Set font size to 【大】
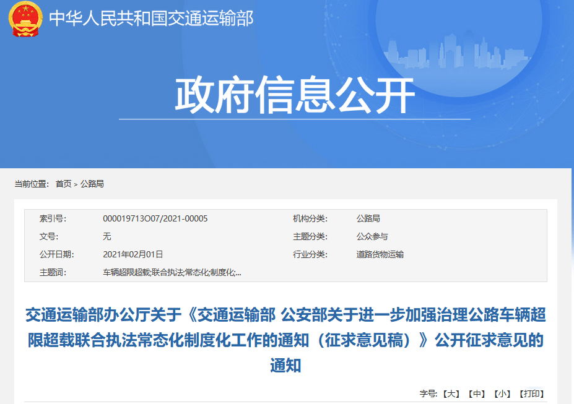The height and width of the screenshot is (404, 574). point(450,393)
